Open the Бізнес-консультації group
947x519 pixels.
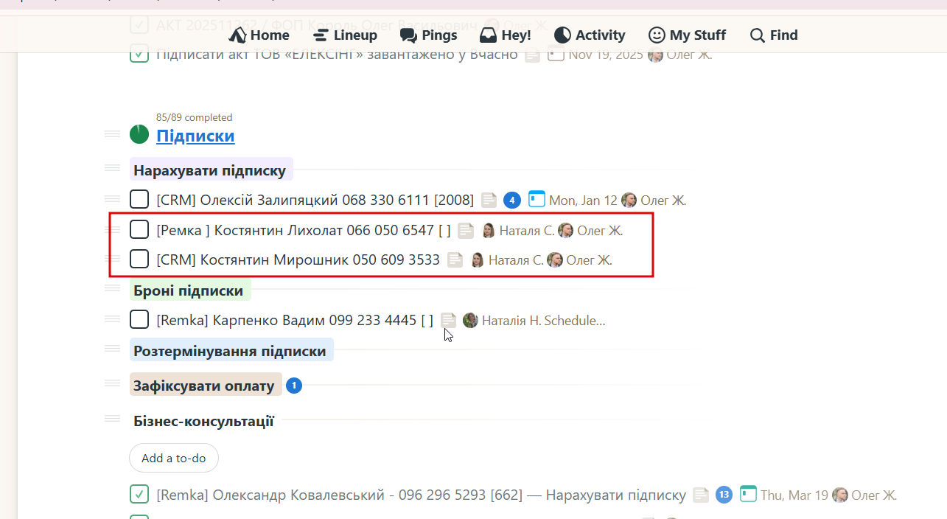pyautogui.click(x=204, y=421)
